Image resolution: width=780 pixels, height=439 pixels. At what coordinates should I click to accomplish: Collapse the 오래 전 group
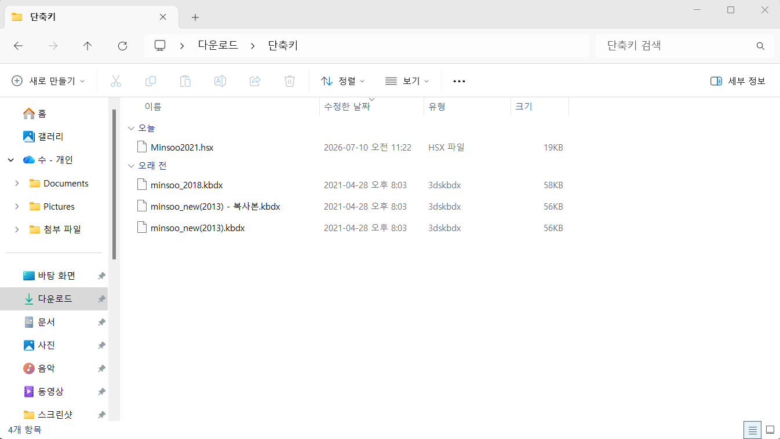click(131, 166)
